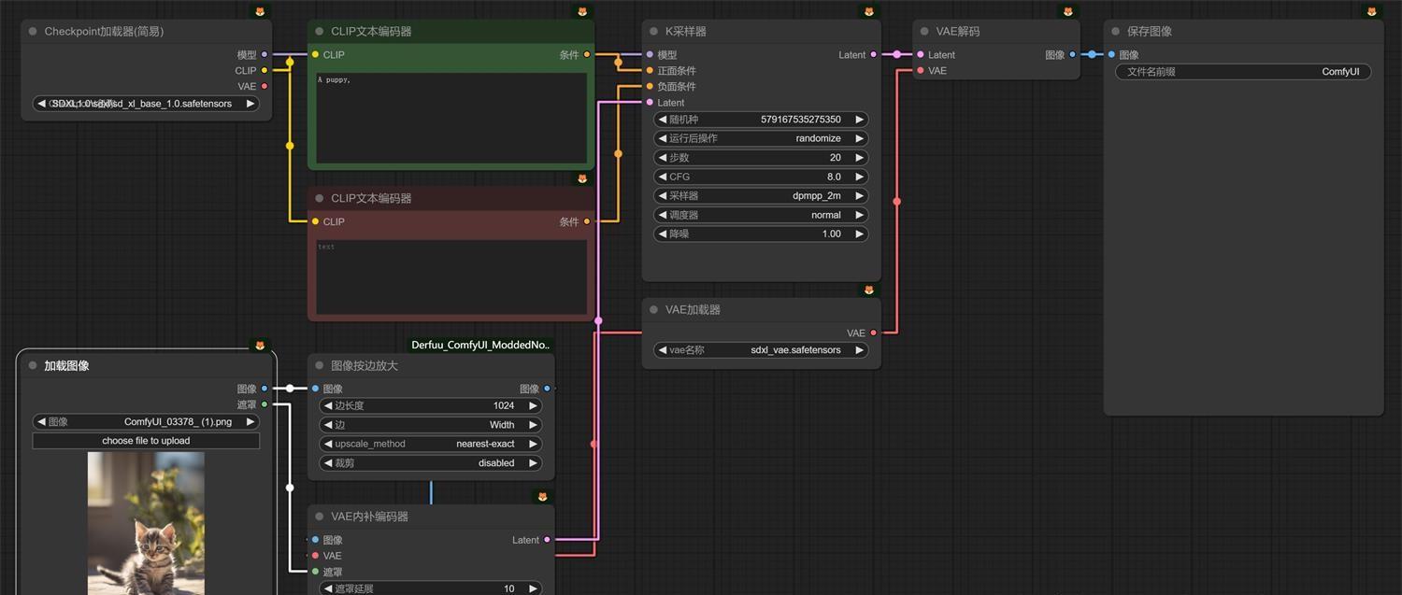Click the 'A puppy,' positive prompt text box

451,118
